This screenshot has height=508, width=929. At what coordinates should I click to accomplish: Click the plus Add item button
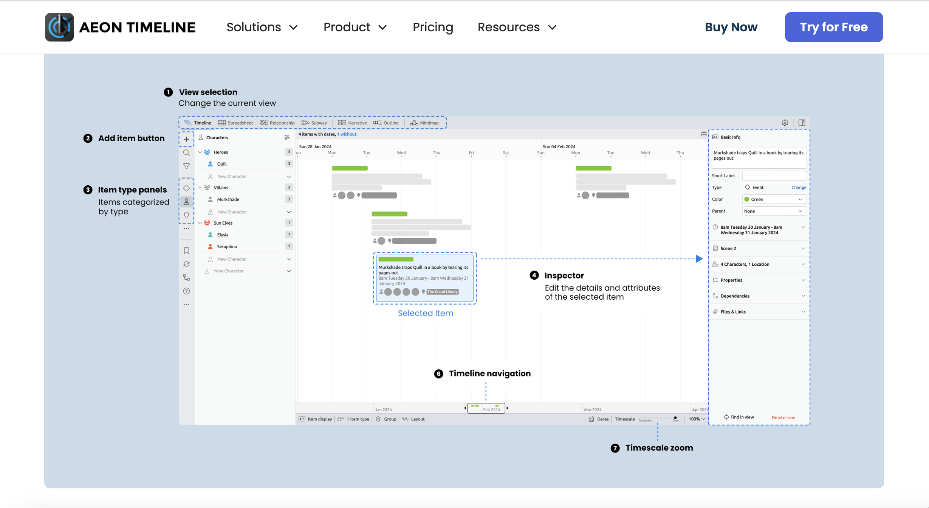(186, 139)
